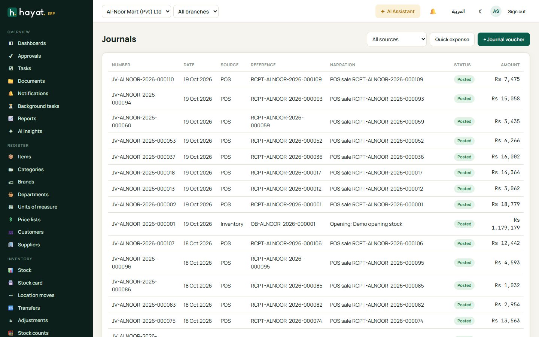Open Categories in the sidebar
Image resolution: width=539 pixels, height=337 pixels.
[x=31, y=169]
